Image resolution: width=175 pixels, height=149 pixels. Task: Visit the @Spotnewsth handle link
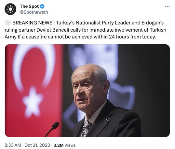pyautogui.click(x=34, y=12)
